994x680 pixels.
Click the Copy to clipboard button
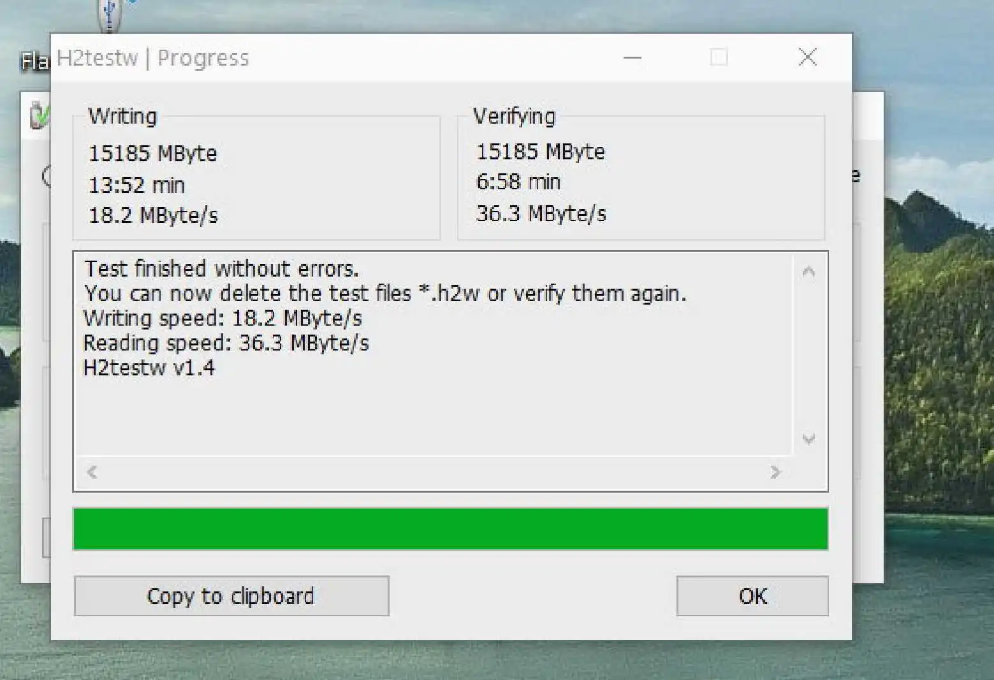231,596
